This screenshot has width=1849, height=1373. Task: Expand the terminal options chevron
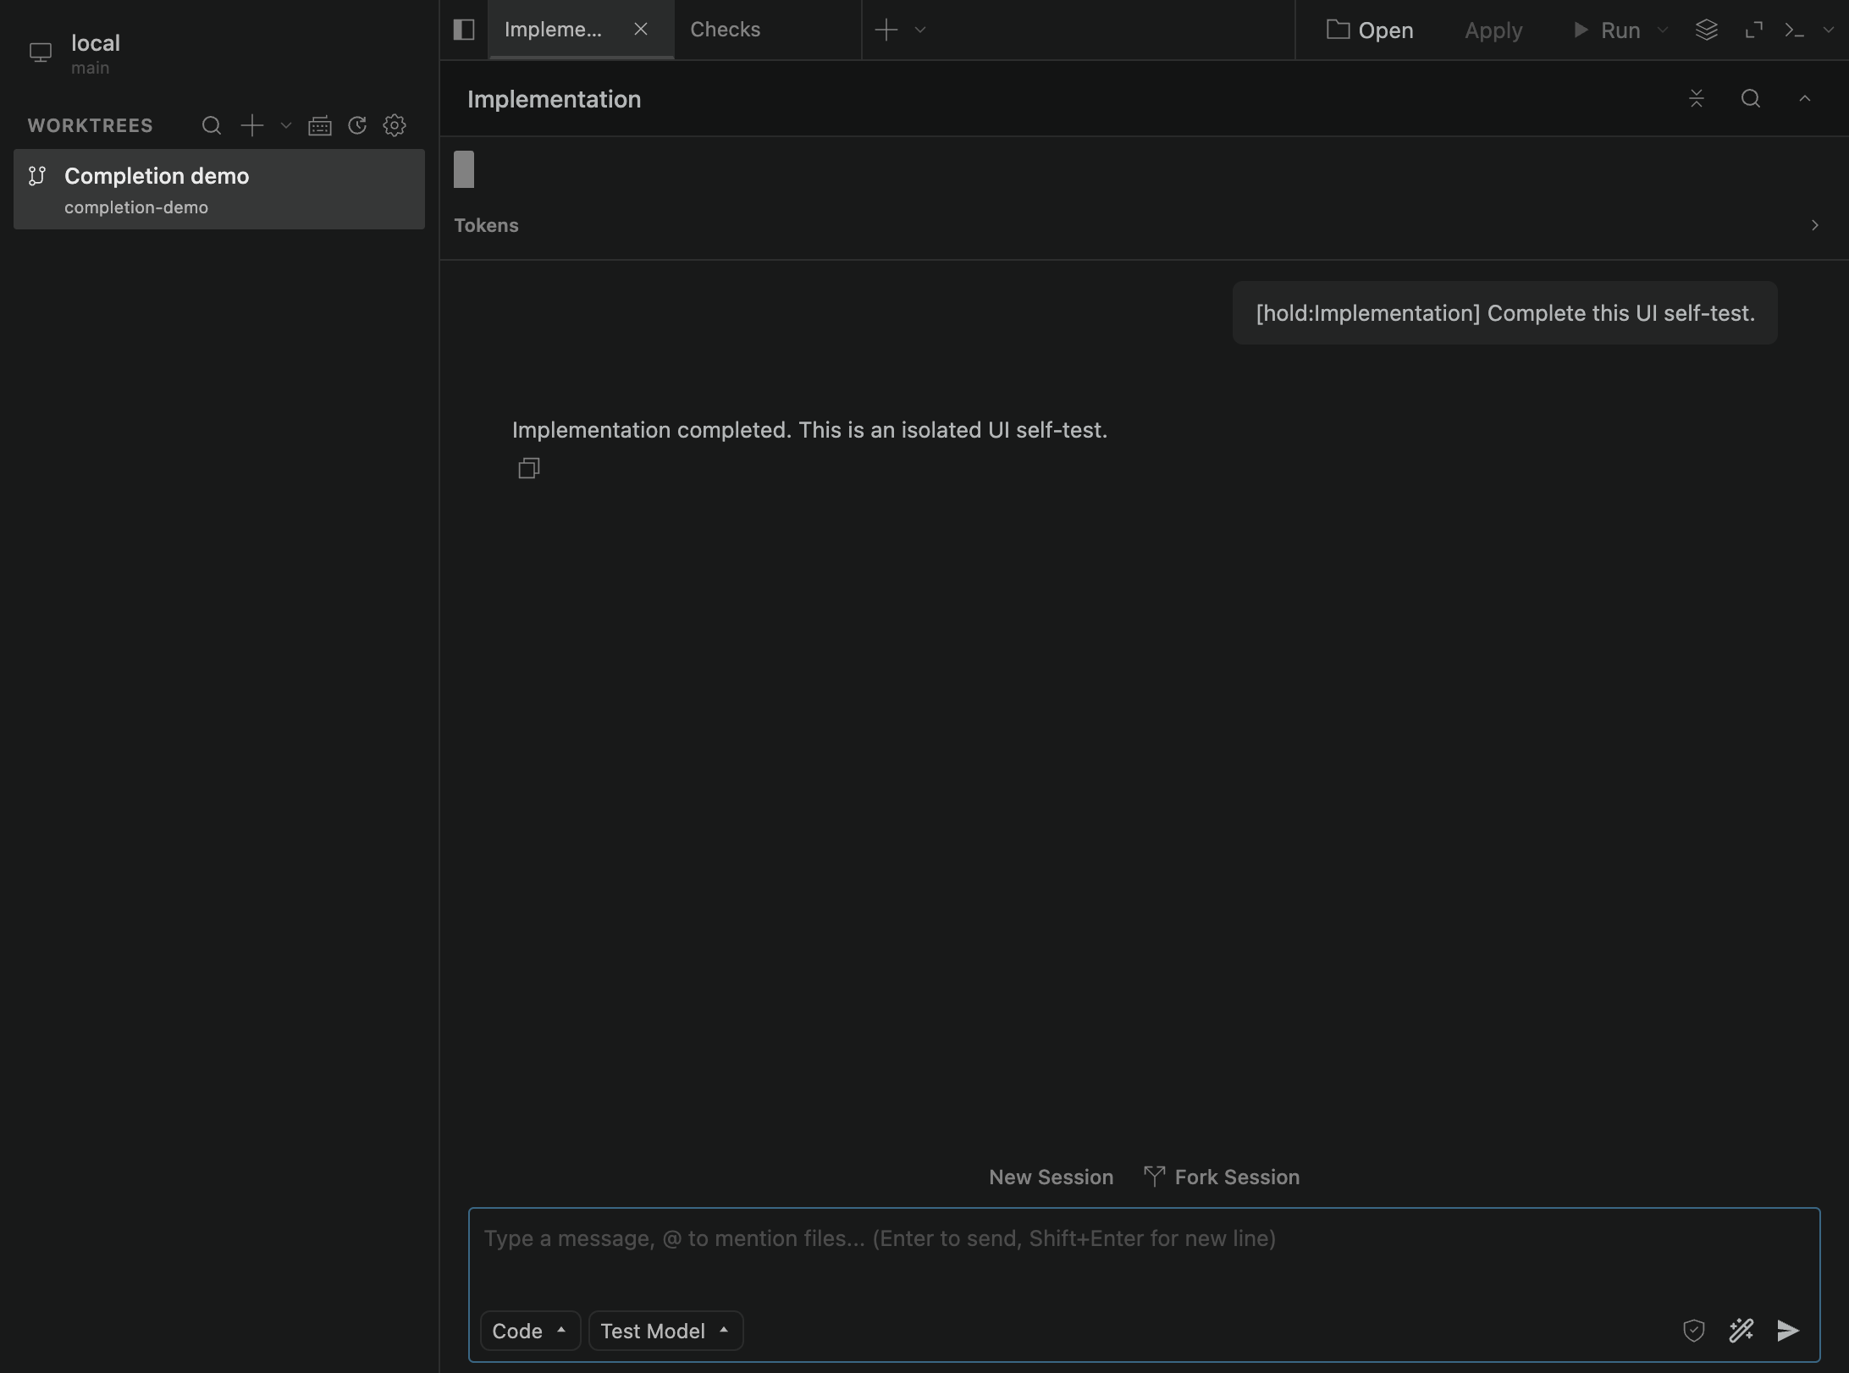tap(1828, 30)
